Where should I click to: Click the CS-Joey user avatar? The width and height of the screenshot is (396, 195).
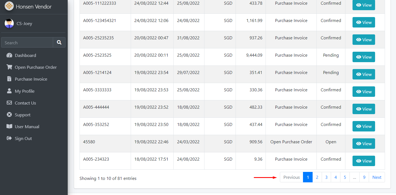(9, 24)
